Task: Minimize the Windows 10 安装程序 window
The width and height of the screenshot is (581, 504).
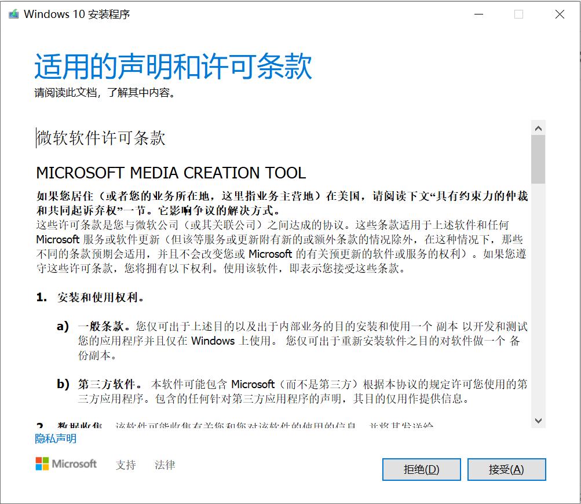Action: click(x=478, y=13)
